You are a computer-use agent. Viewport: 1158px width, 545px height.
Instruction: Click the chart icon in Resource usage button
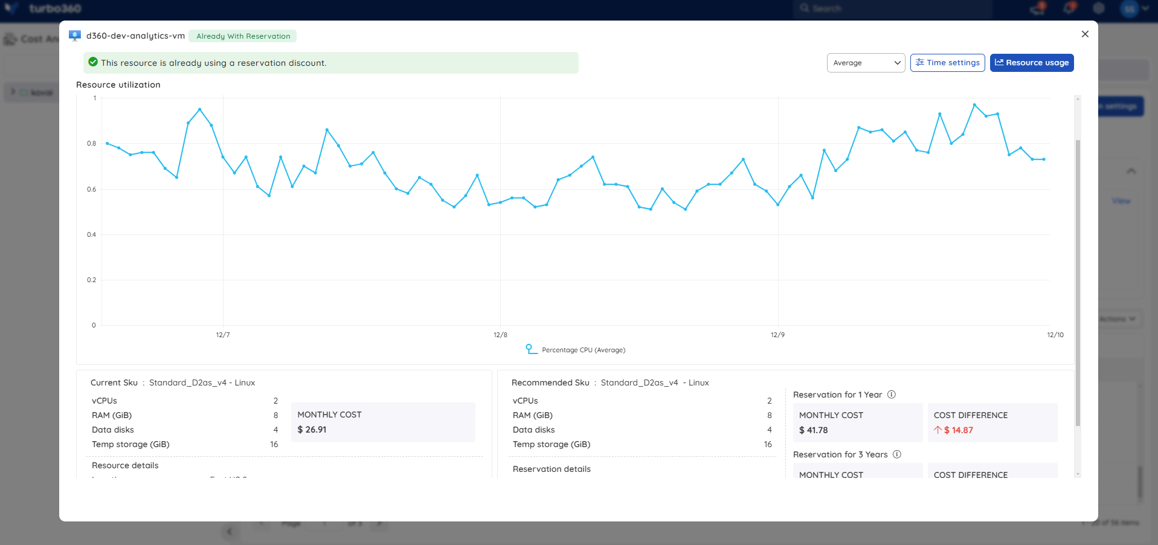click(999, 62)
